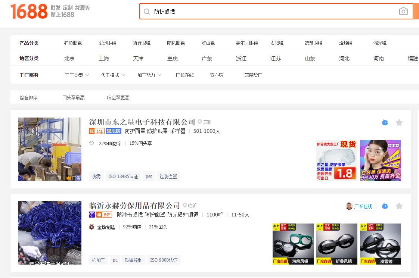
Task: Favorite 深圳市东之星 company with star icon
Action: [x=399, y=122]
